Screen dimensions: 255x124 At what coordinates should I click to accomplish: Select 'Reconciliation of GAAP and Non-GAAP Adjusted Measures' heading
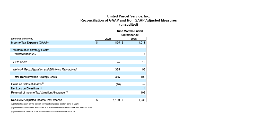tap(128, 20)
